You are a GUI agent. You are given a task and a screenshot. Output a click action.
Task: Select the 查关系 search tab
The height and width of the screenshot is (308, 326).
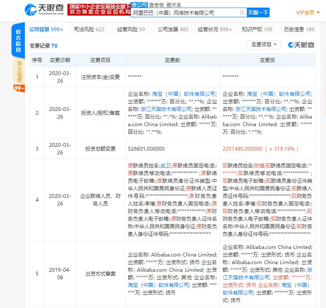pos(174,5)
